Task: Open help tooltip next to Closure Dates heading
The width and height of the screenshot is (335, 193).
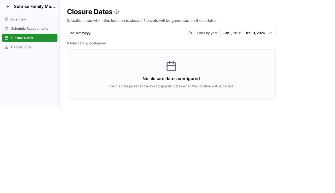Action: 116,12
